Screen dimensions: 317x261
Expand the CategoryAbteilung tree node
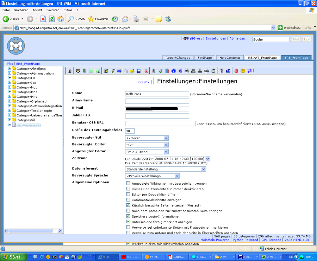click(10, 69)
